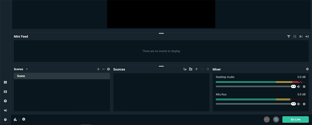Viewport: 312px width, 125px height.
Task: Open the Layout Editor grid icon in sidebar
Action: [5, 82]
